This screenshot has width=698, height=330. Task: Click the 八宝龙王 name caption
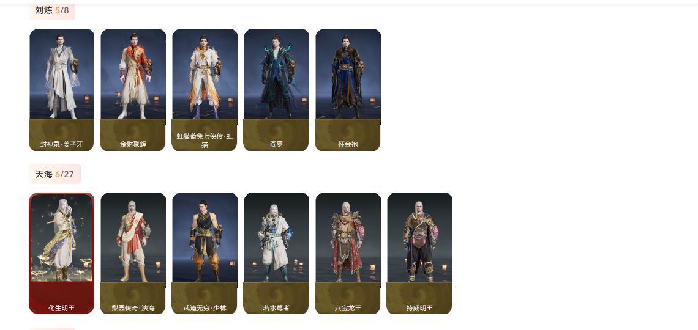tap(348, 308)
